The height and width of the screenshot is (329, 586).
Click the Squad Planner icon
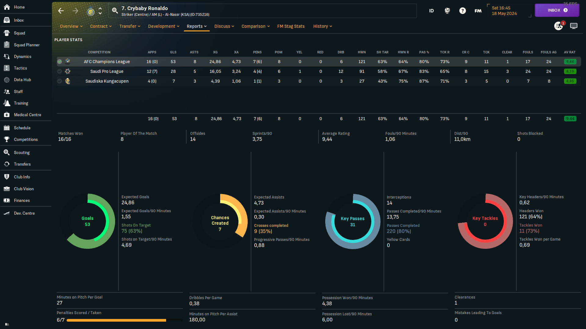[x=7, y=45]
